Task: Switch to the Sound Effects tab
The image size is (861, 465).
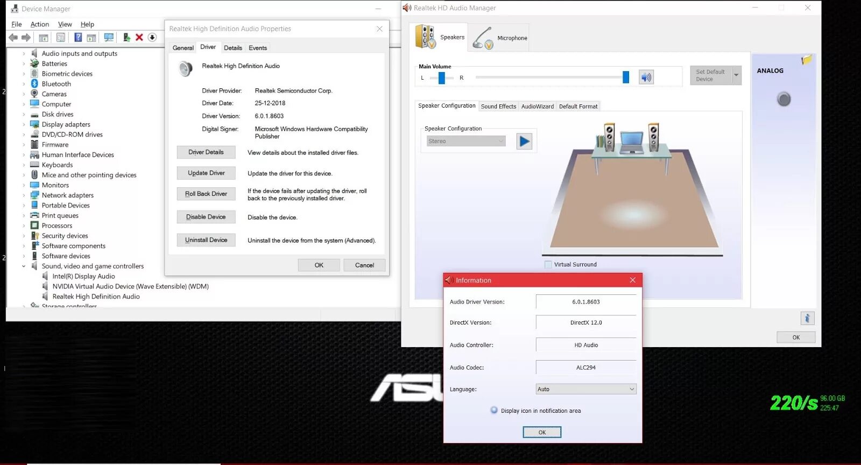Action: tap(498, 107)
